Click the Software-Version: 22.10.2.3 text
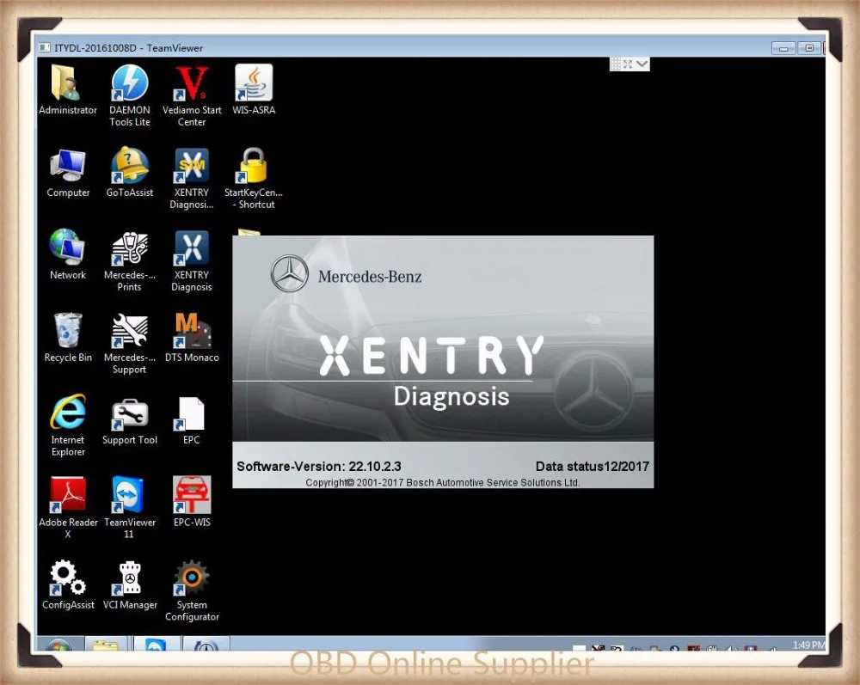Image resolution: width=860 pixels, height=685 pixels. click(x=319, y=467)
